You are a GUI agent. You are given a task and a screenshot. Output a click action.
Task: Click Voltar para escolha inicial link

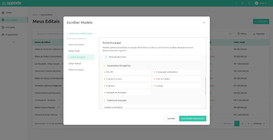click(79, 33)
